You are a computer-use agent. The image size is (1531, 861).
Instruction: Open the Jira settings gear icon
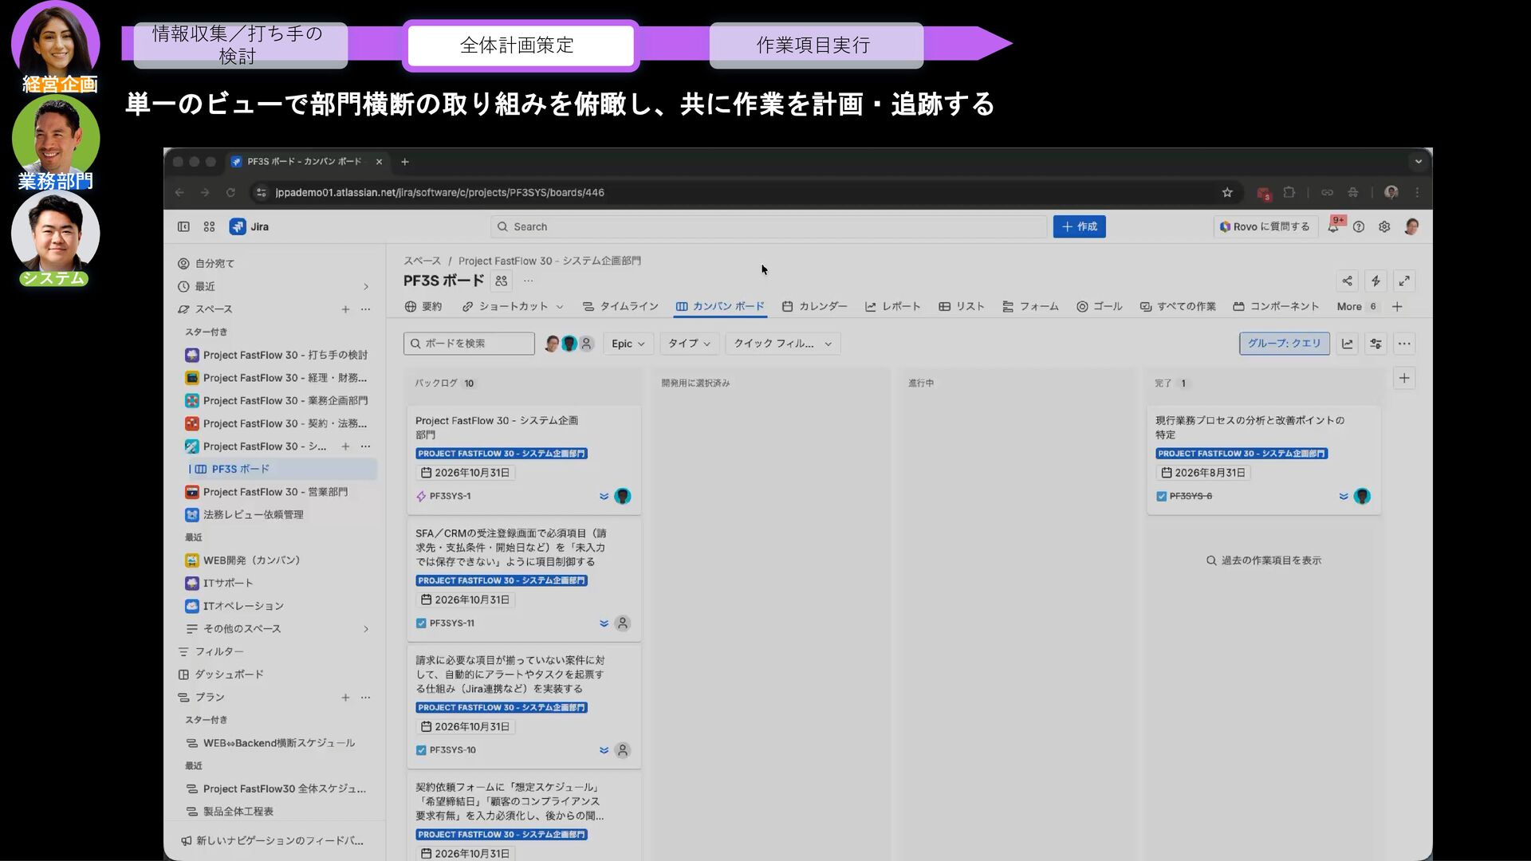point(1384,227)
